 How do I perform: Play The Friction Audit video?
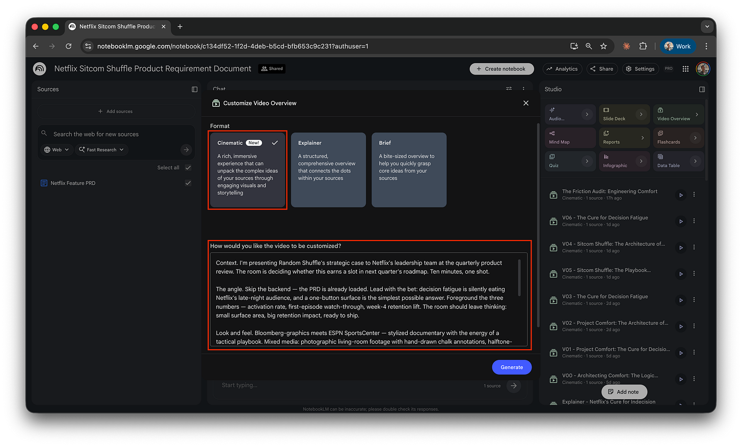pos(681,195)
